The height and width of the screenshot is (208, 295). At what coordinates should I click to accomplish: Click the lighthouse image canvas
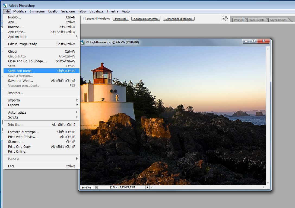tap(173, 116)
